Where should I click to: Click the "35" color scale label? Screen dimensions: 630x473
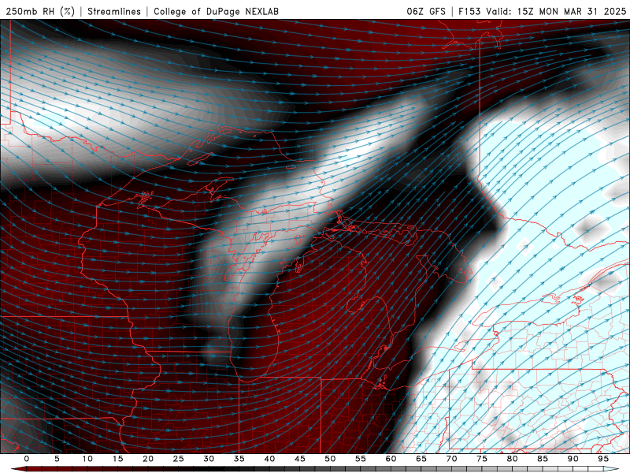click(x=239, y=459)
